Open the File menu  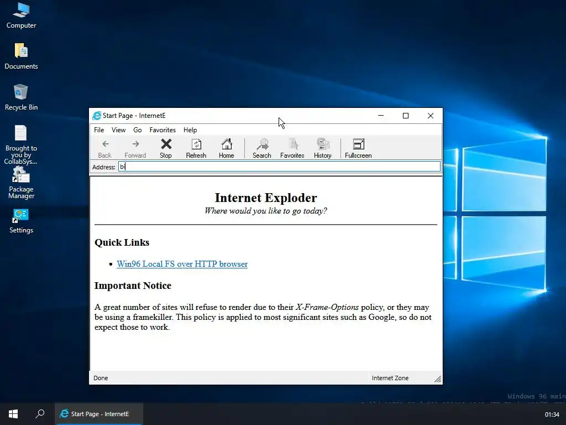pos(99,130)
